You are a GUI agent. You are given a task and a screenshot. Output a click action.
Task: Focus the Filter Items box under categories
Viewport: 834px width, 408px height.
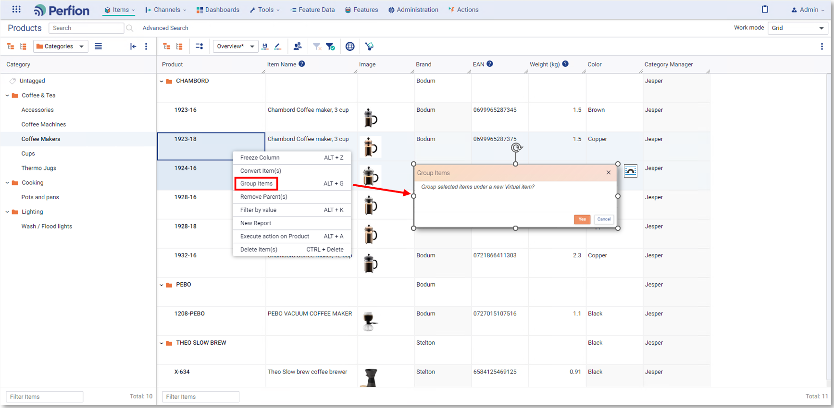44,397
